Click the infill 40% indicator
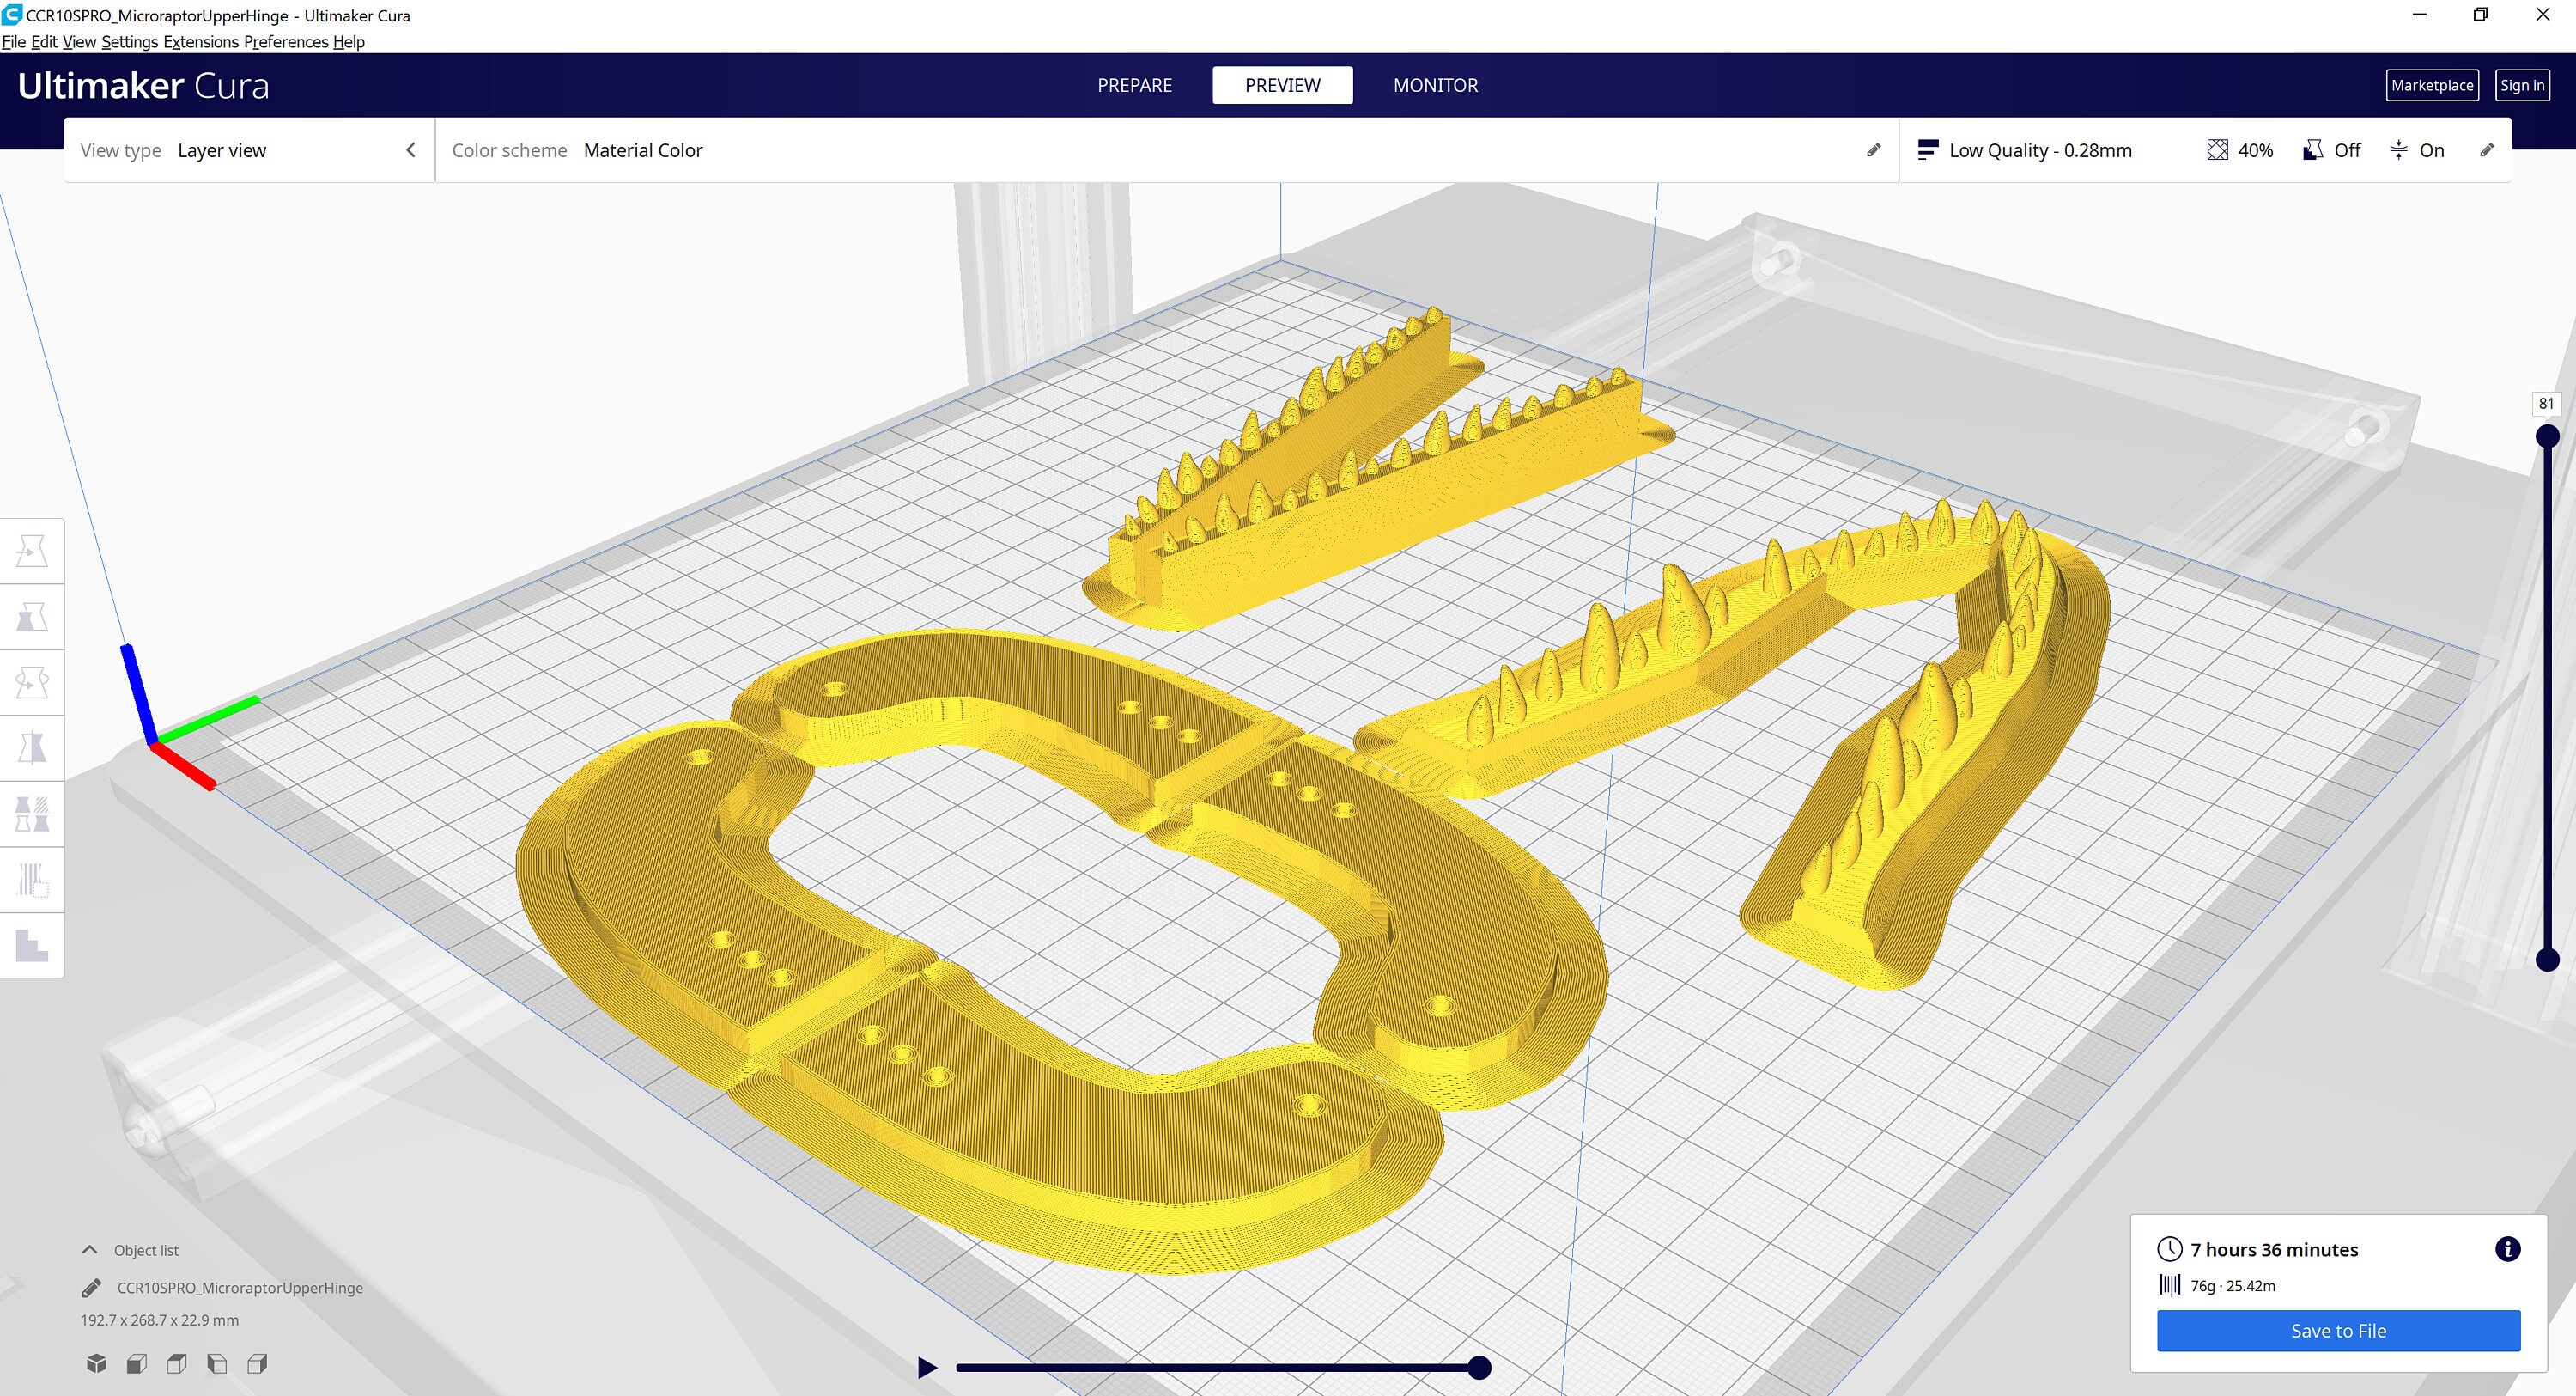This screenshot has height=1396, width=2576. [x=2239, y=150]
